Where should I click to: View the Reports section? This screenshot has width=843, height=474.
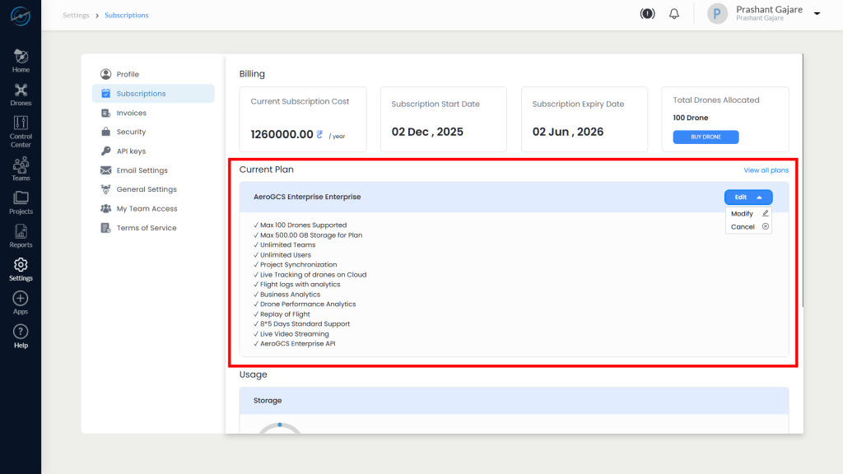20,236
